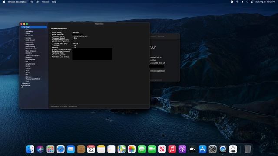Image resolution: width=278 pixels, height=156 pixels.
Task: Select Card Reader in the sidebar
Action: pyautogui.click(x=30, y=40)
